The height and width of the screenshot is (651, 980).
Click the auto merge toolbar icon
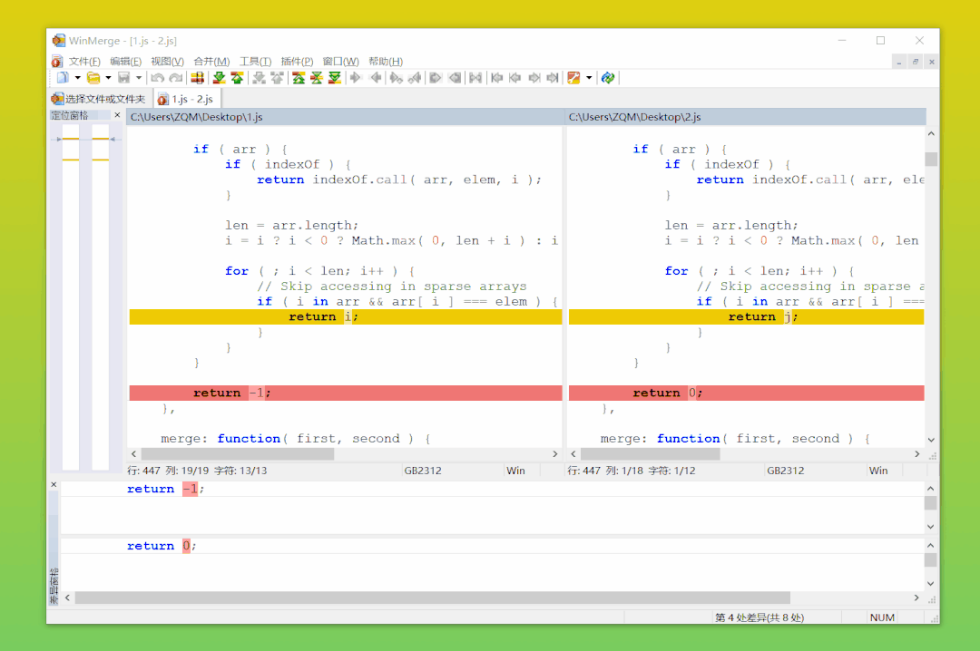pos(475,77)
